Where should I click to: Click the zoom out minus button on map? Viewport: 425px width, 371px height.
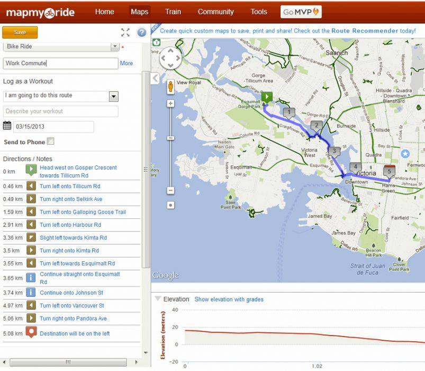tap(170, 190)
